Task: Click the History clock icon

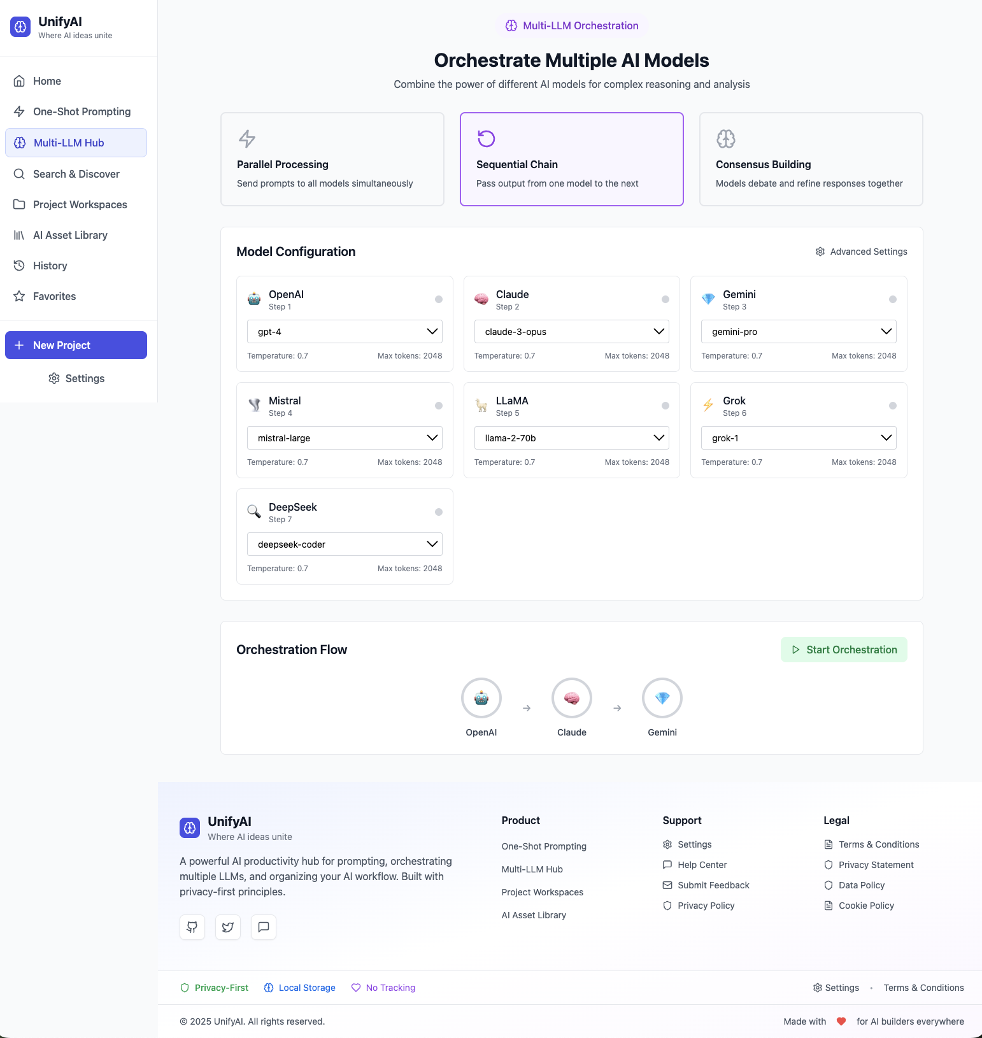Action: click(x=19, y=266)
